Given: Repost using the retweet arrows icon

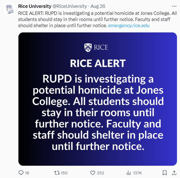Looking at the screenshot, I should (x=57, y=173).
